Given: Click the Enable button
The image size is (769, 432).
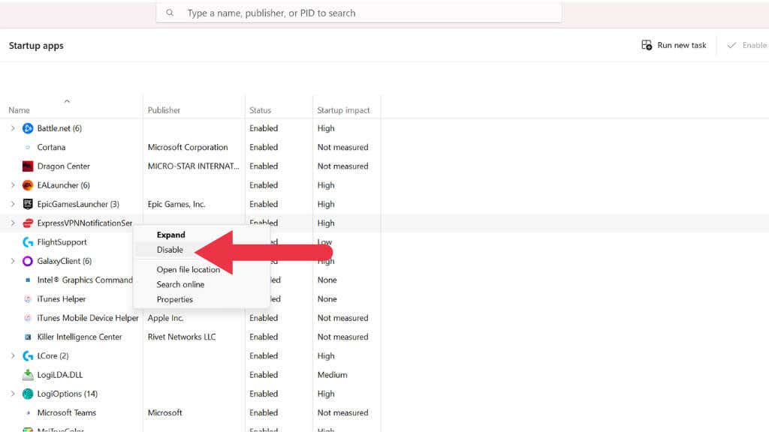Looking at the screenshot, I should (x=747, y=45).
